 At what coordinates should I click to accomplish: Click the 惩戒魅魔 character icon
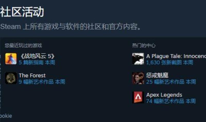138,78
